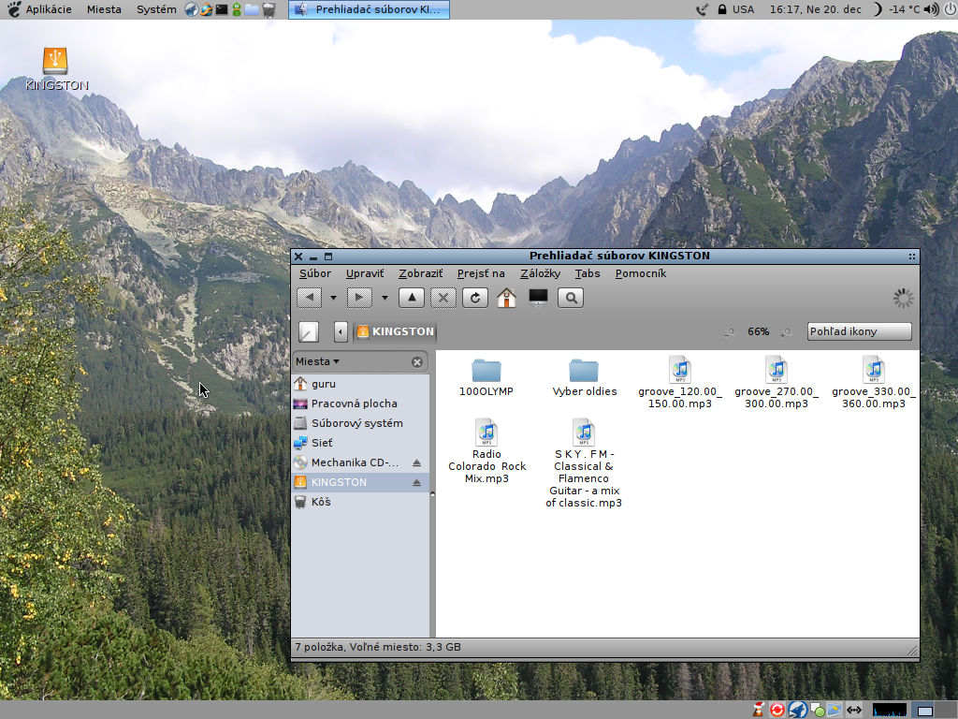The width and height of the screenshot is (958, 719).
Task: Toggle the location text entry button
Action: point(308,331)
